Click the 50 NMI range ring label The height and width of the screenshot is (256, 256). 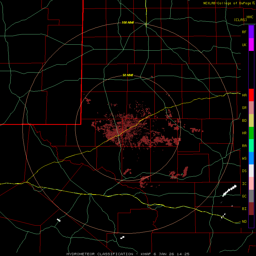click(x=128, y=75)
